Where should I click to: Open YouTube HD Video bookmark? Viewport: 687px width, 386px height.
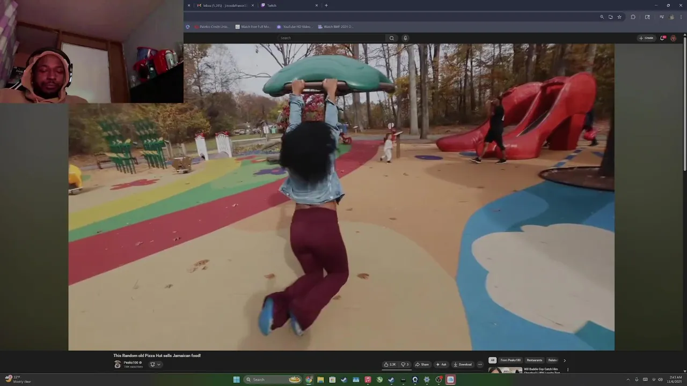pyautogui.click(x=295, y=27)
